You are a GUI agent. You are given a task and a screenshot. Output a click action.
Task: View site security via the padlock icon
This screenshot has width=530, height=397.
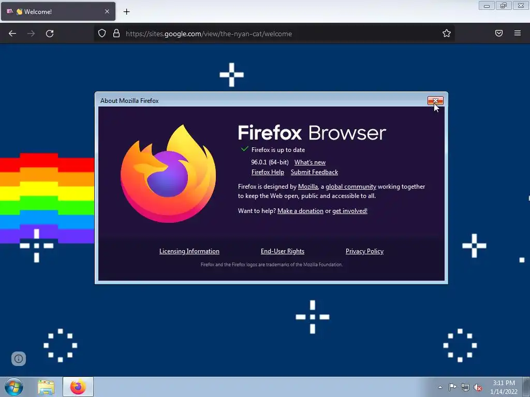116,34
